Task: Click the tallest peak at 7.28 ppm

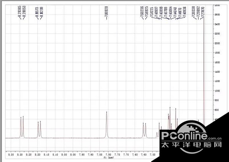Action: pos(204,71)
